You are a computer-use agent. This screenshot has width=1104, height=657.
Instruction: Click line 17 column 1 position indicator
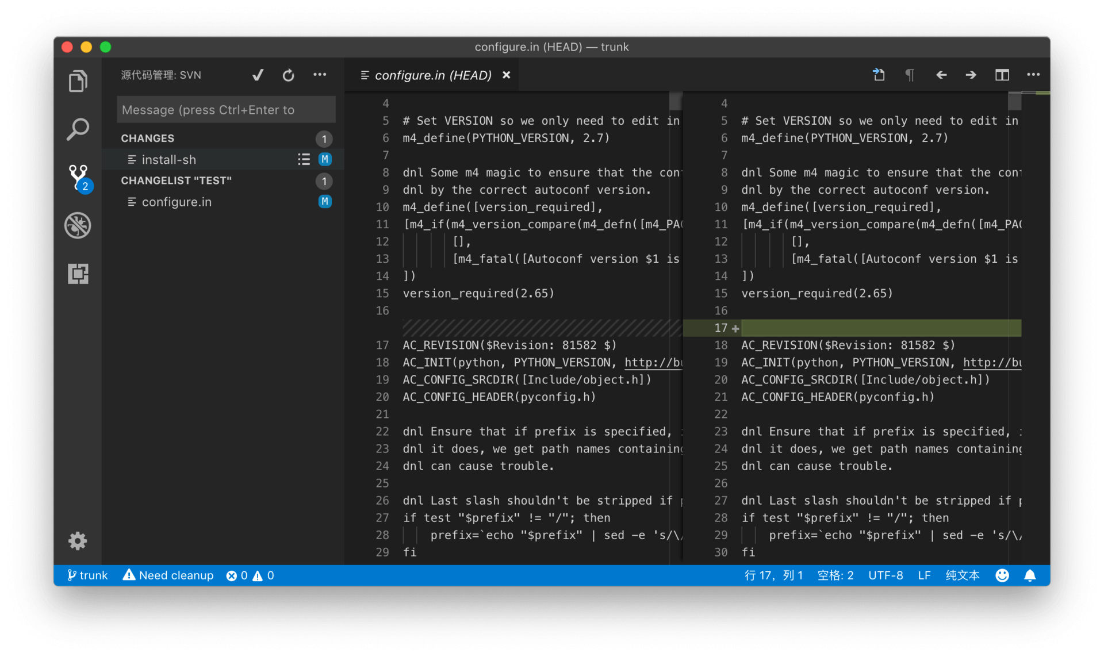pos(773,575)
